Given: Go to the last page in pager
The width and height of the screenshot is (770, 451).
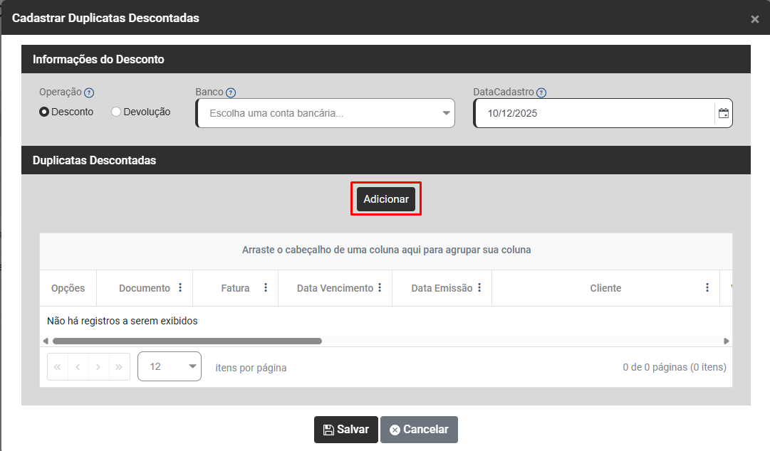Looking at the screenshot, I should 119,367.
